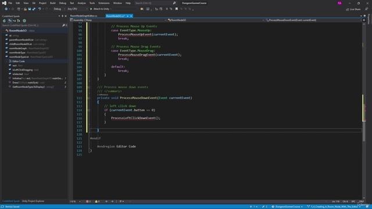The height and width of the screenshot is (209, 372).
Task: Open the RoomNodeSO type navigation dropdown
Action: coord(216,20)
